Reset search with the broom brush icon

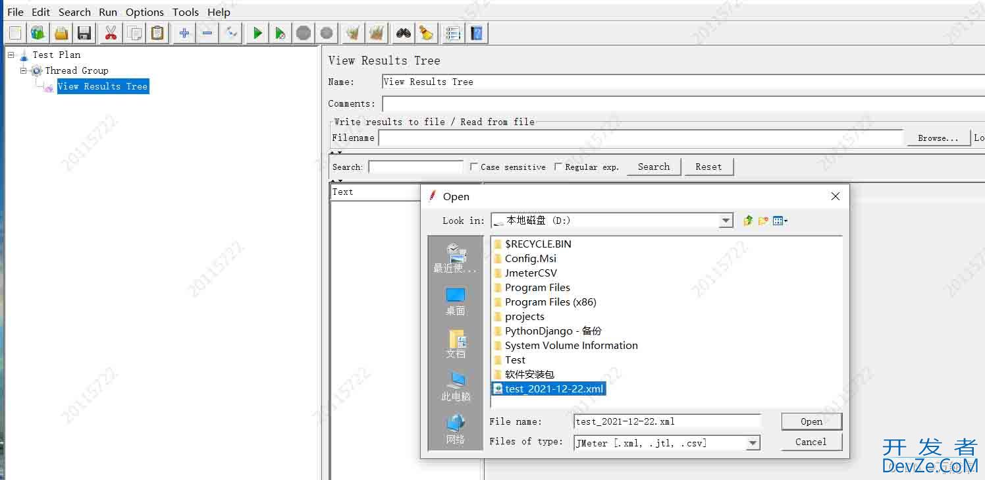(x=427, y=33)
